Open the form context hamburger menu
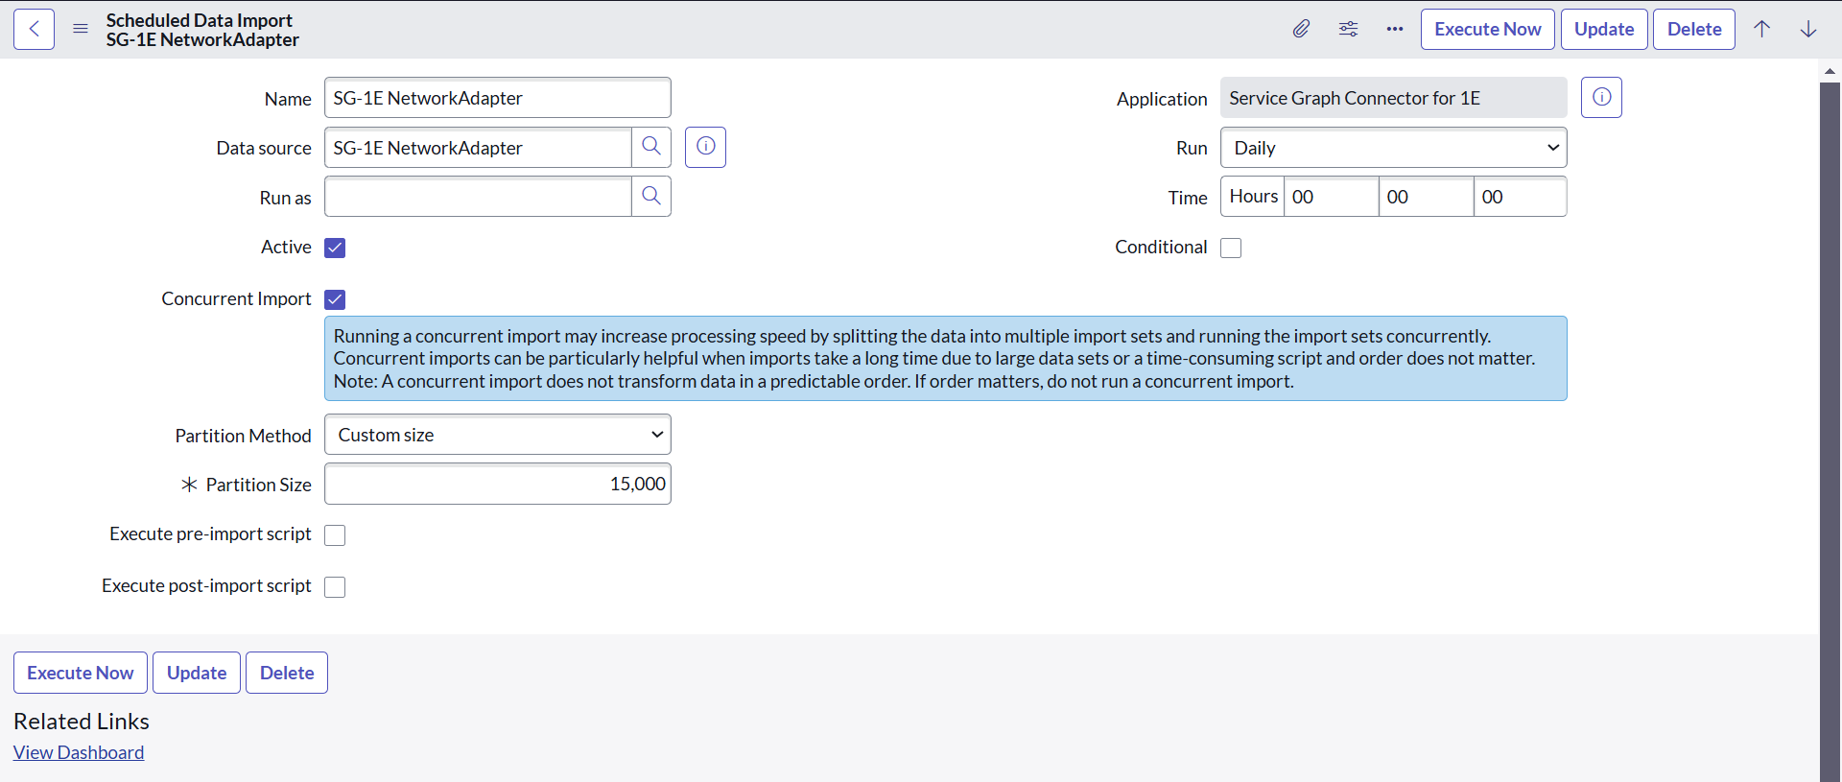This screenshot has height=782, width=1842. 81,29
